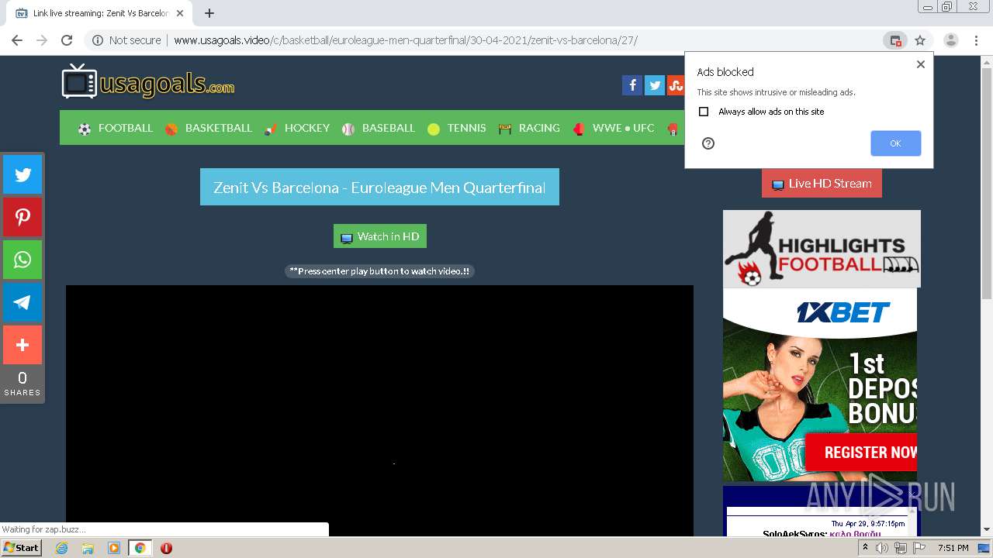Open the BASKETBALL menu item
Viewport: 993px width, 558px height.
[x=209, y=128]
